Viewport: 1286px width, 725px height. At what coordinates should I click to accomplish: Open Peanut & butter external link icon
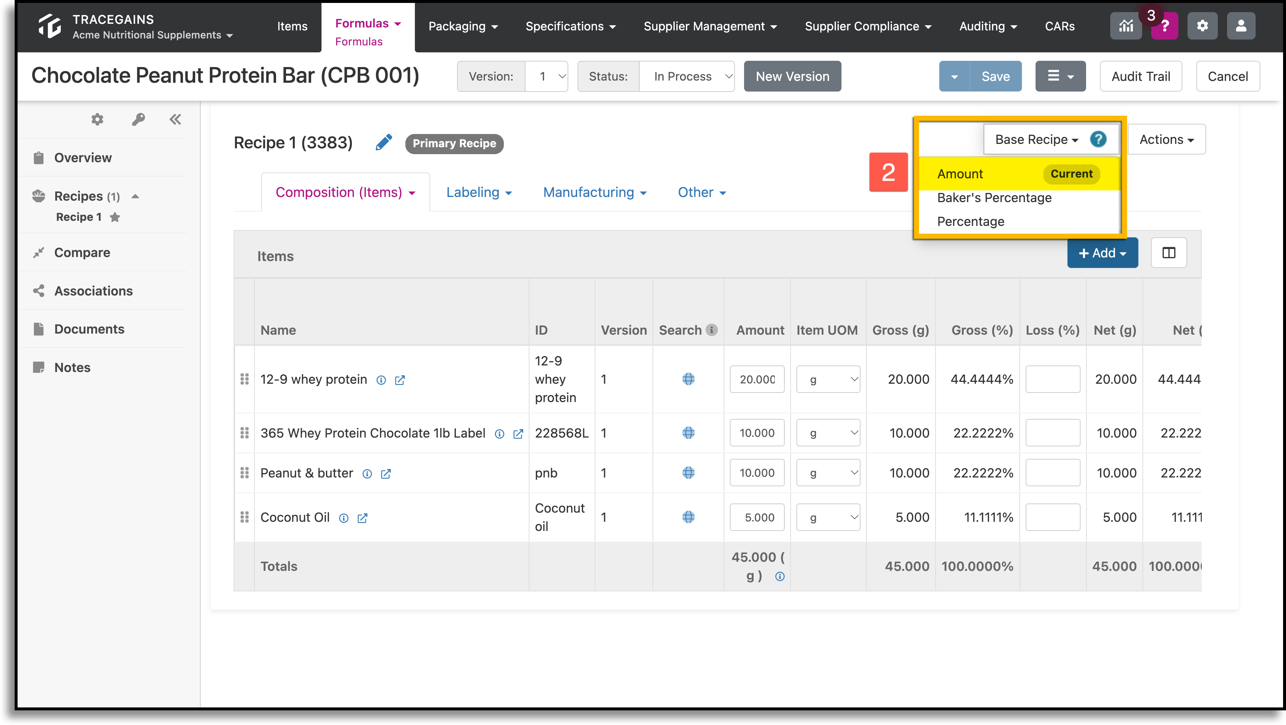[x=386, y=473]
